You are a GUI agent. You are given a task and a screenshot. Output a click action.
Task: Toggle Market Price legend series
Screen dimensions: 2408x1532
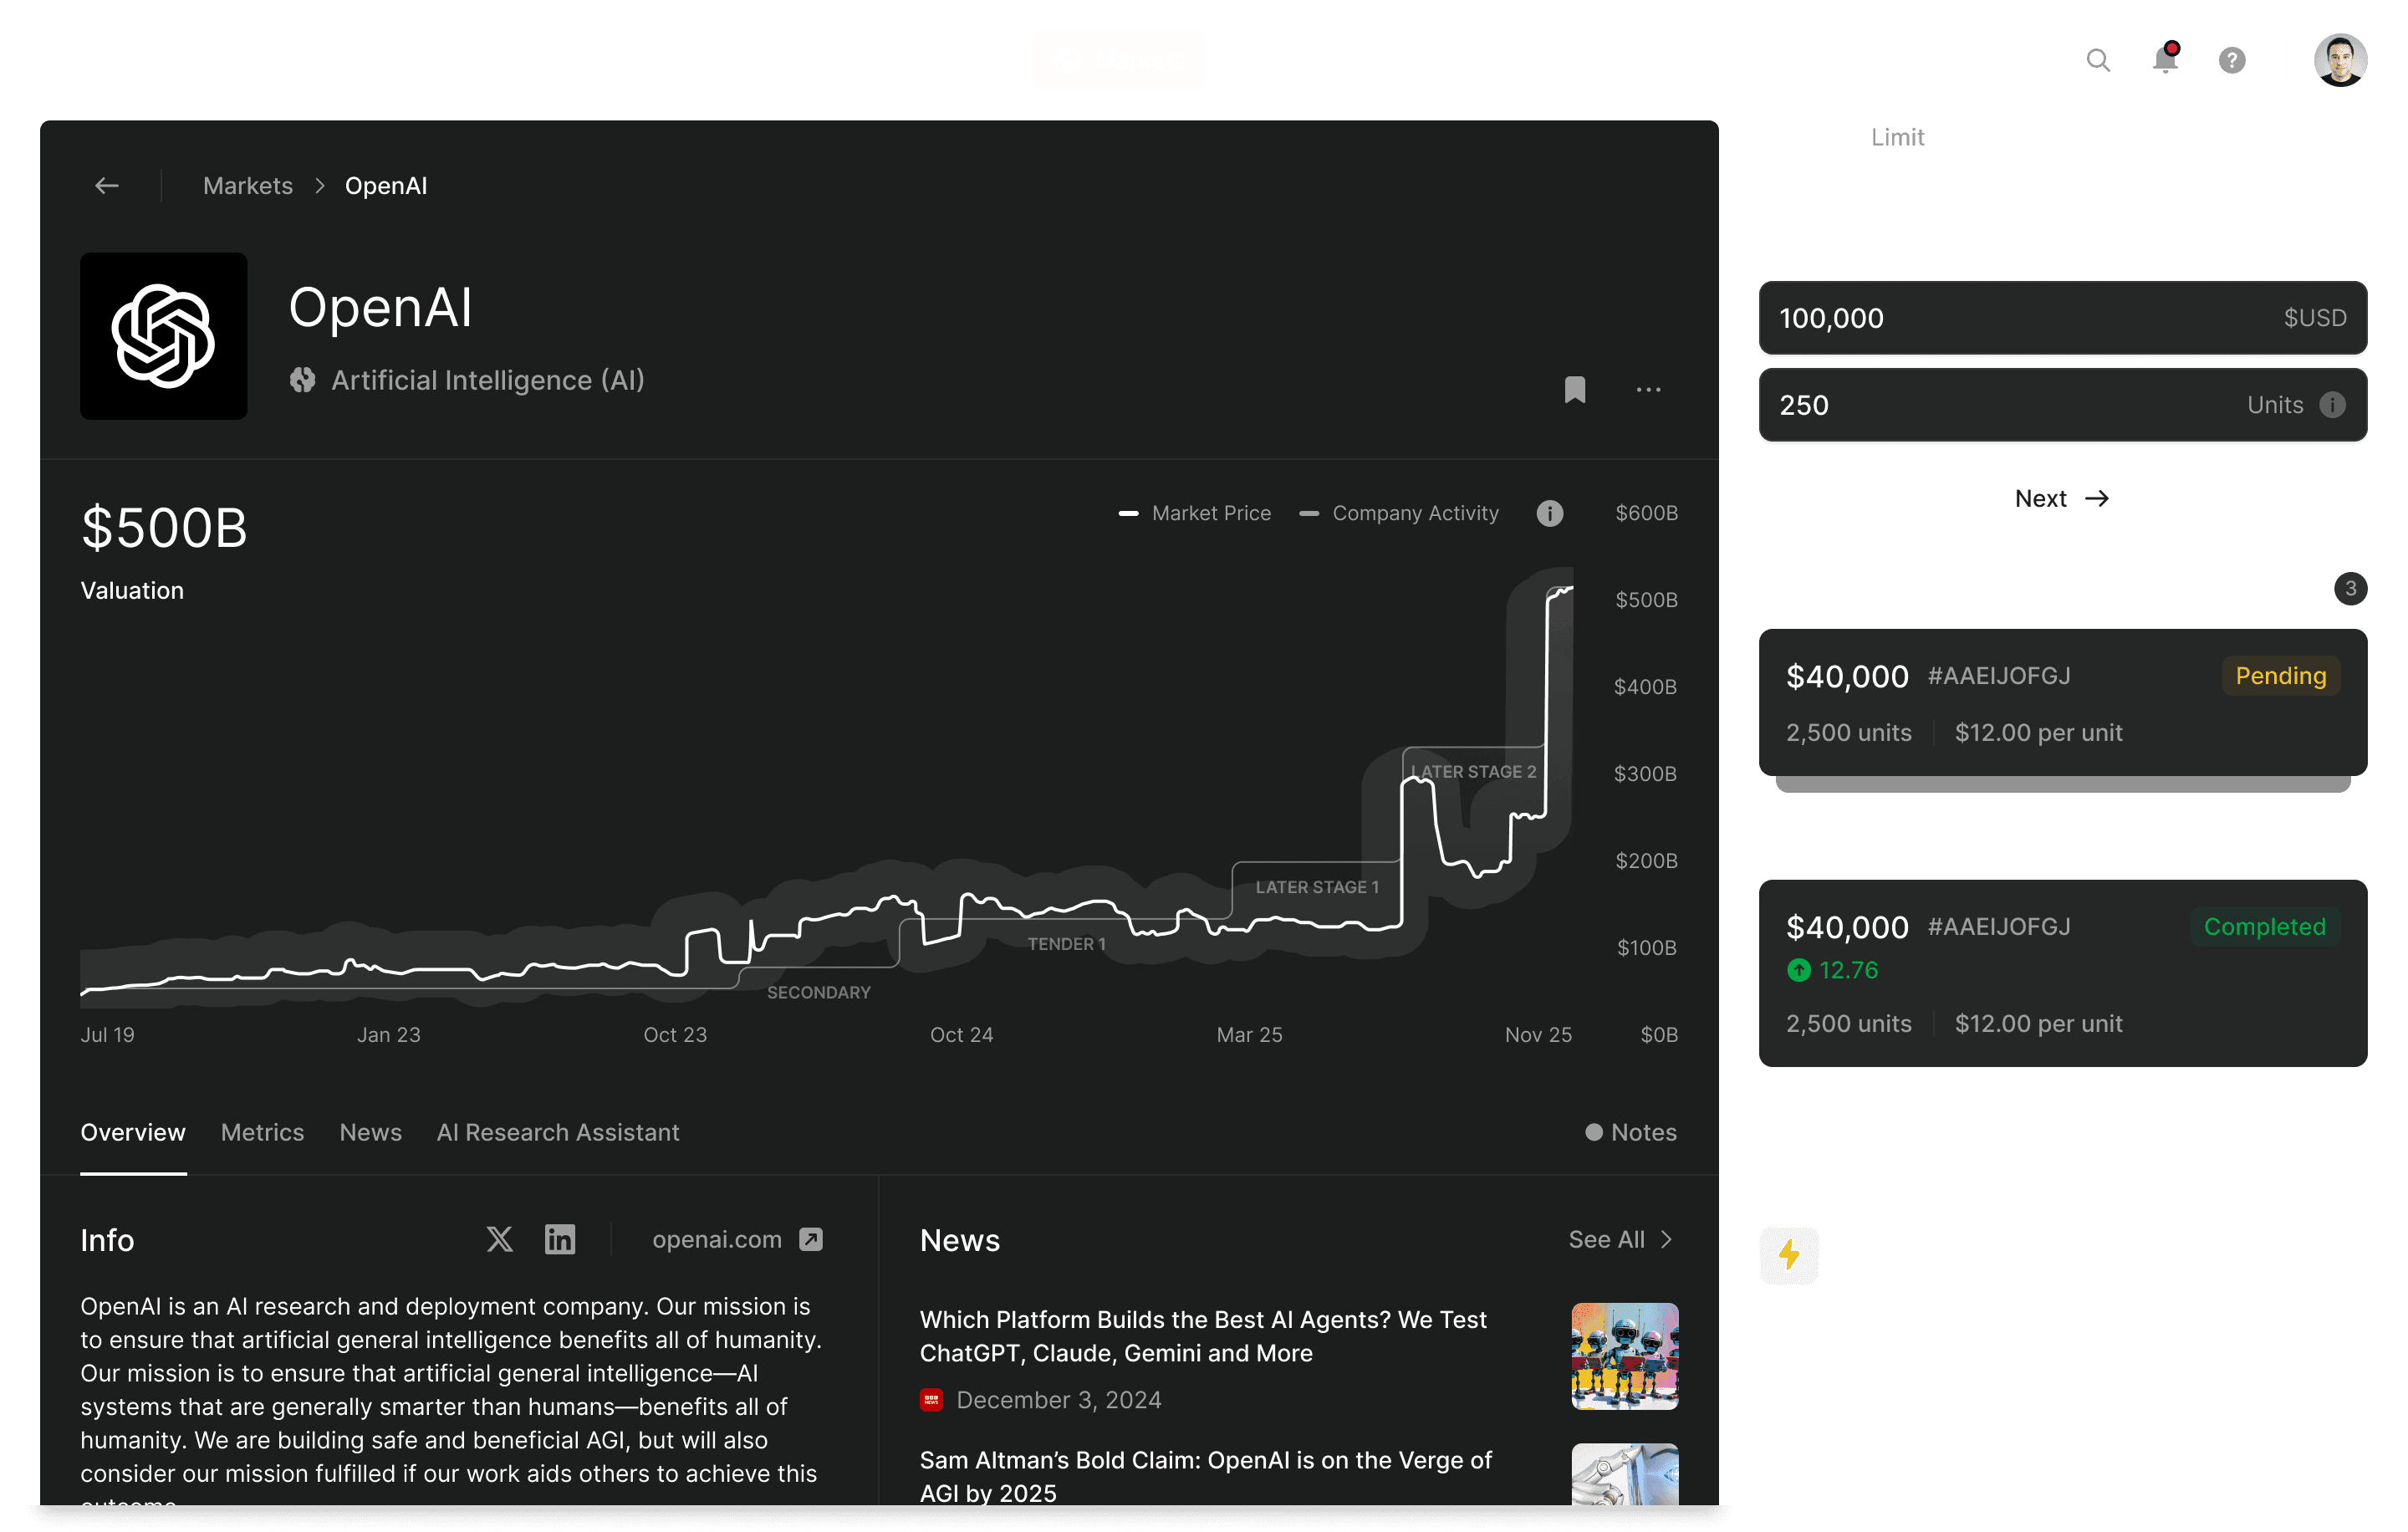click(1194, 513)
